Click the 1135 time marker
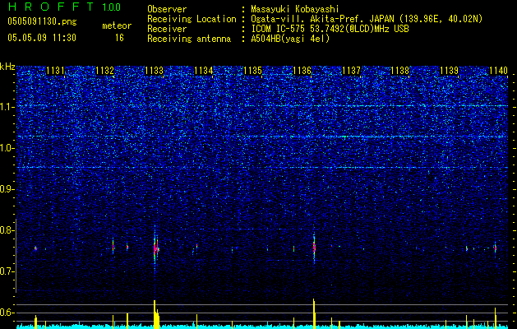The width and height of the screenshot is (517, 329). [252, 71]
